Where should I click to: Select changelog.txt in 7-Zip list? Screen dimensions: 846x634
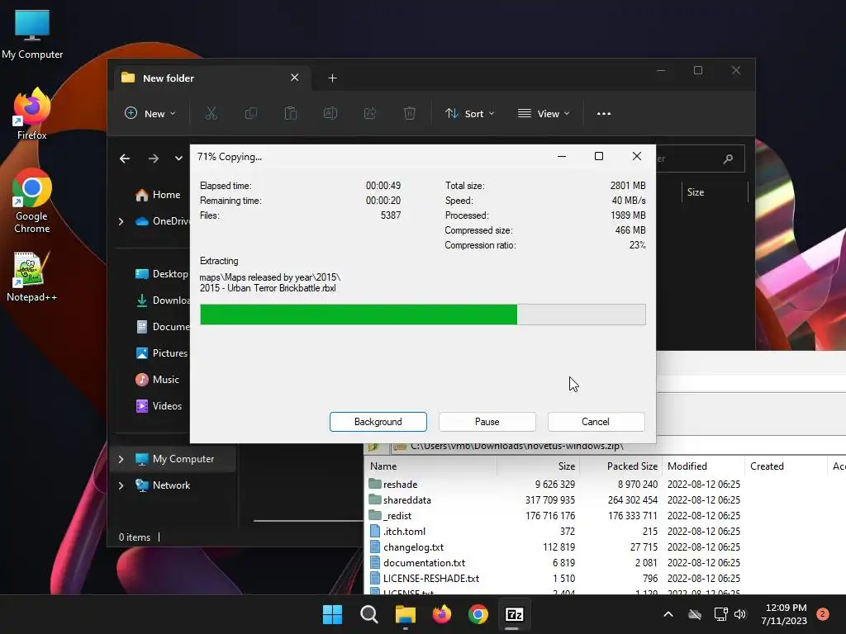pos(406,546)
